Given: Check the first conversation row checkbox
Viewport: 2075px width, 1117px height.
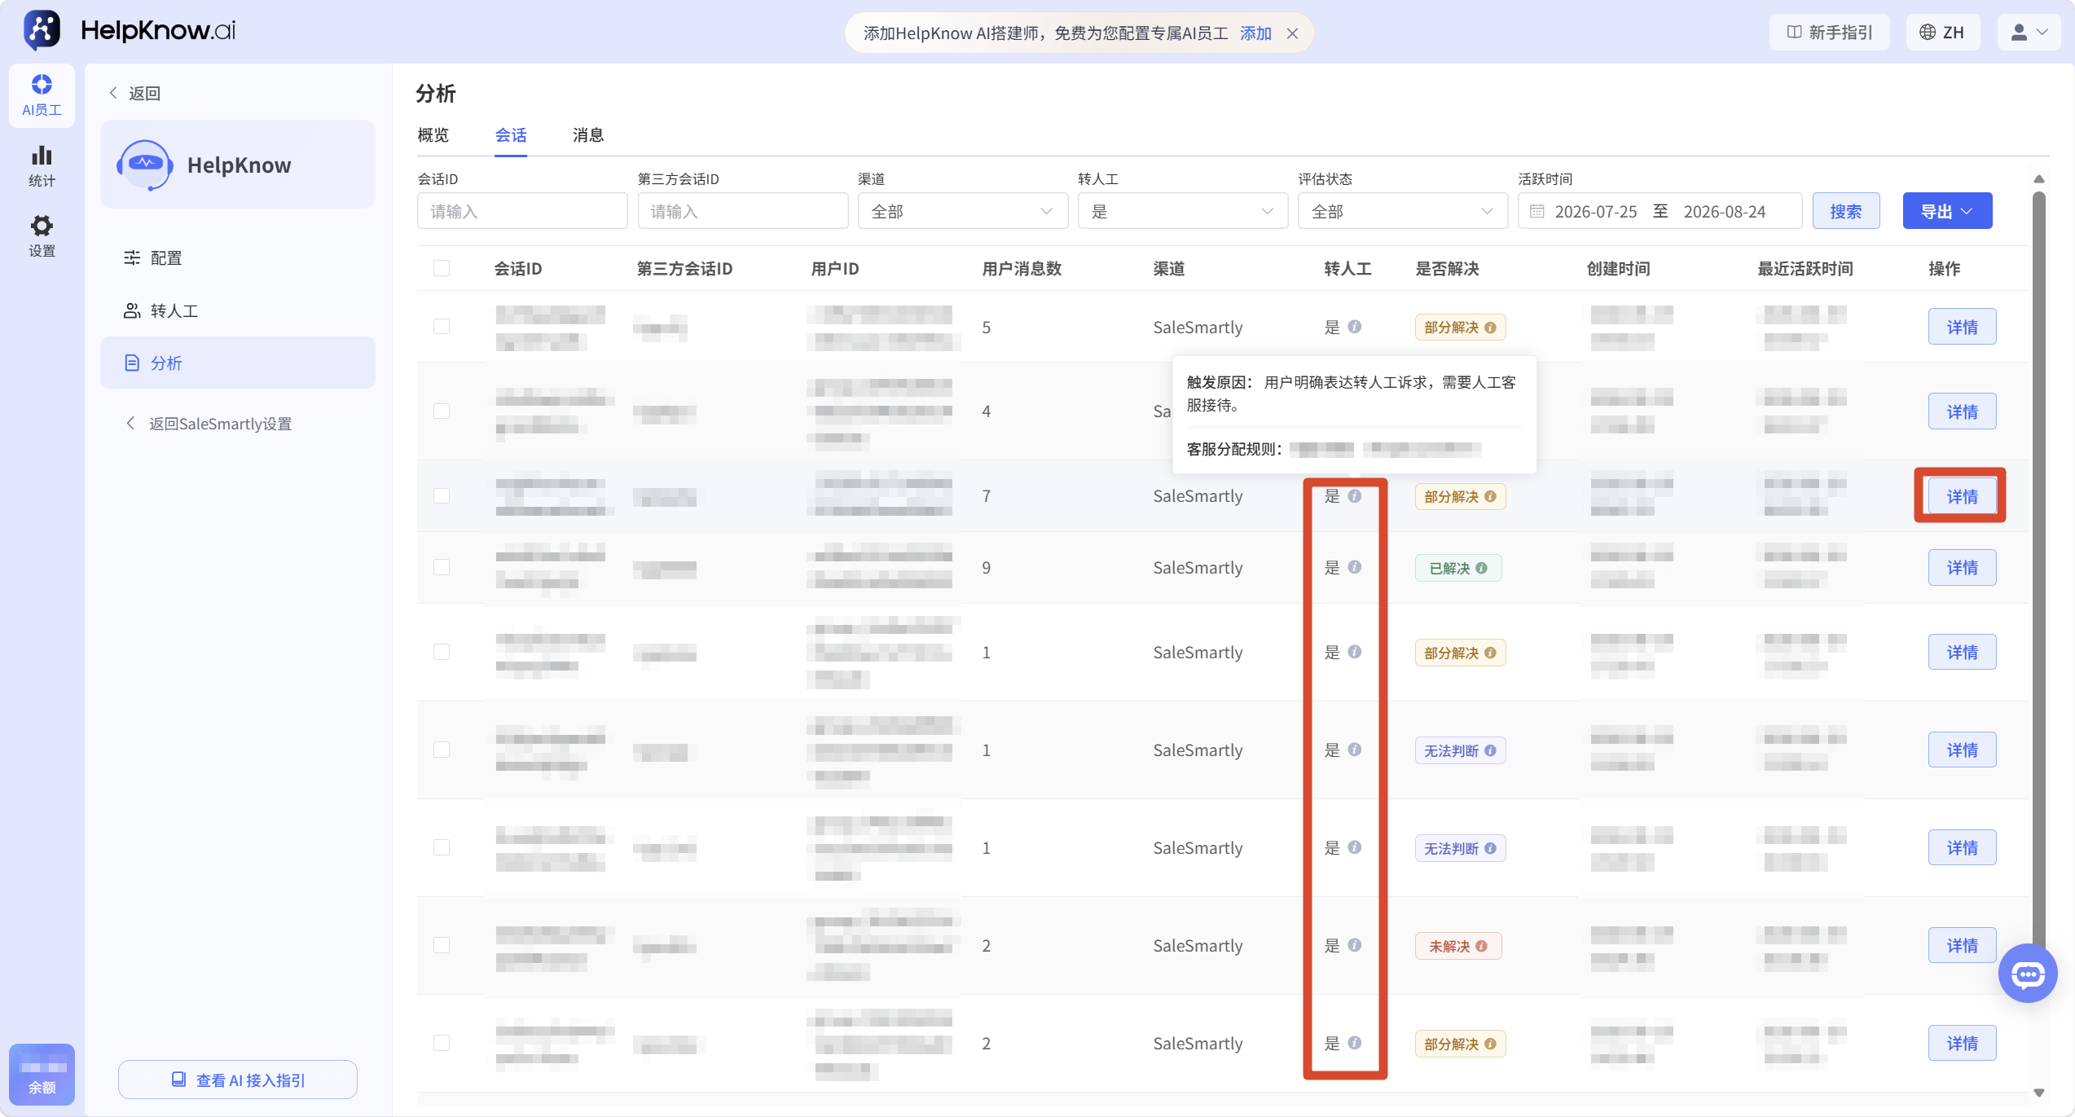Looking at the screenshot, I should click(442, 327).
